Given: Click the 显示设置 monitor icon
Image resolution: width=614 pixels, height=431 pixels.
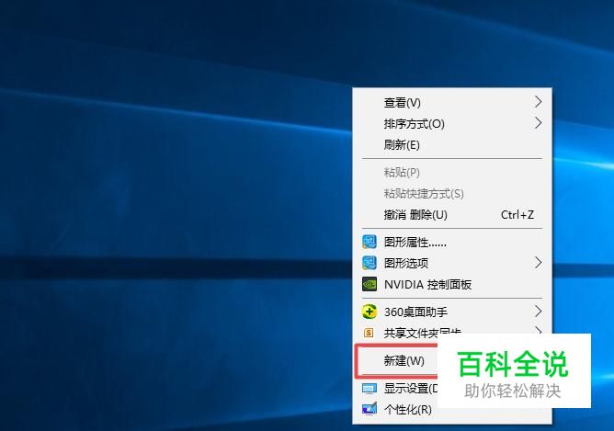Looking at the screenshot, I should coord(370,389).
